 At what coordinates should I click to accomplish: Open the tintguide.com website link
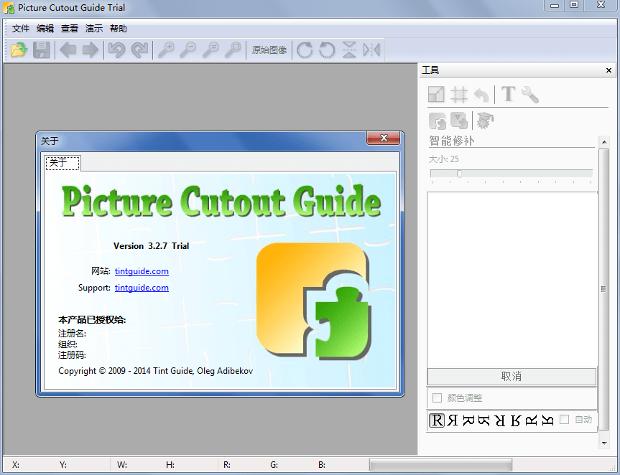point(141,271)
